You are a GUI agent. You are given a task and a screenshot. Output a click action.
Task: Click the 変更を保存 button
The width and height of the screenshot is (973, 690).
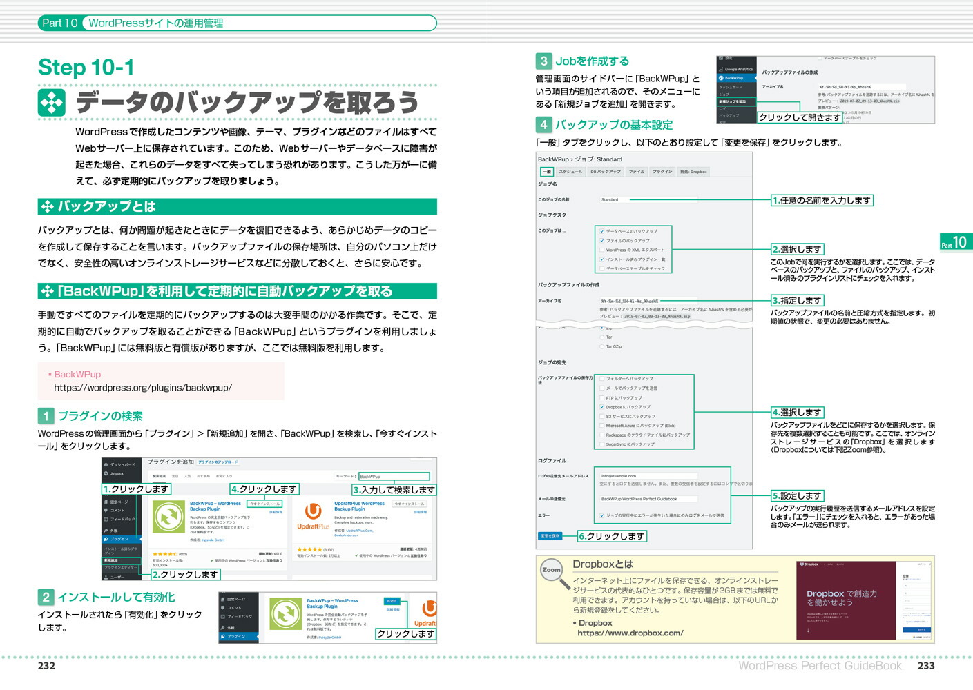[550, 536]
